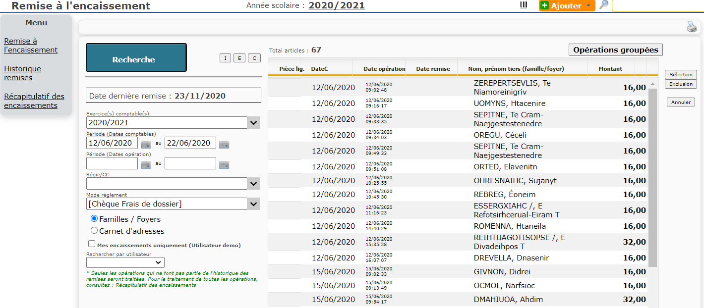This screenshot has width=704, height=308.
Task: Sort by Montant column header
Action: (x=610, y=69)
